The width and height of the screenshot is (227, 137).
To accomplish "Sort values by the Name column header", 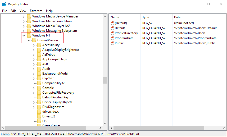I will point(115,17).
